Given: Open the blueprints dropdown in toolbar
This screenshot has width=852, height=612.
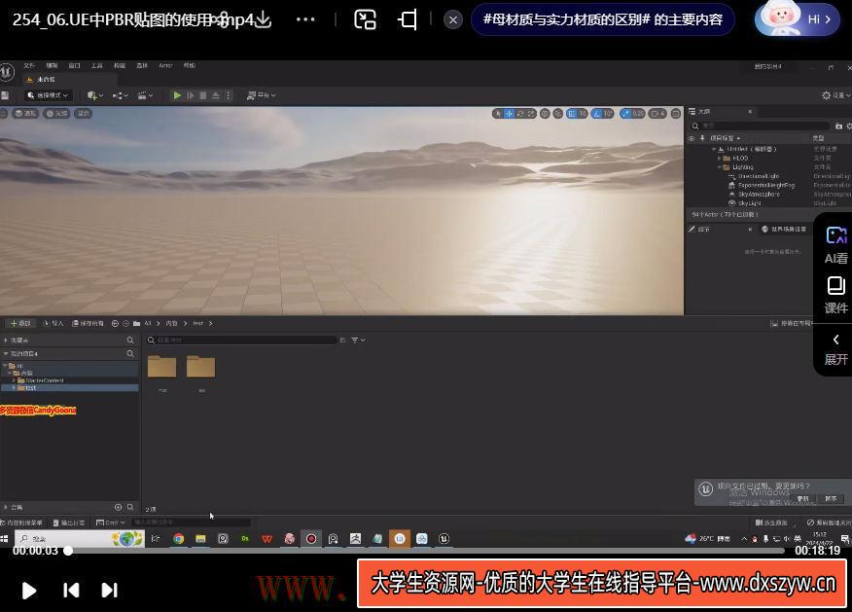Looking at the screenshot, I should pos(120,95).
